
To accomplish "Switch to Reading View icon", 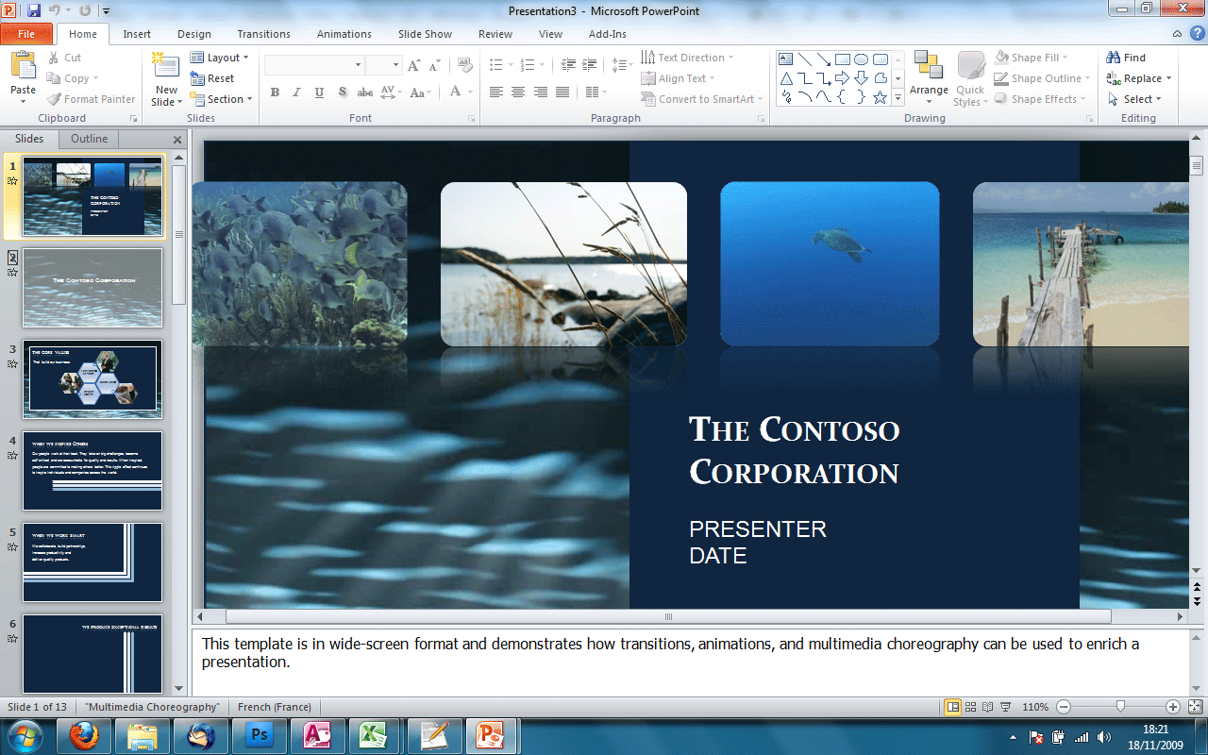I will point(988,707).
